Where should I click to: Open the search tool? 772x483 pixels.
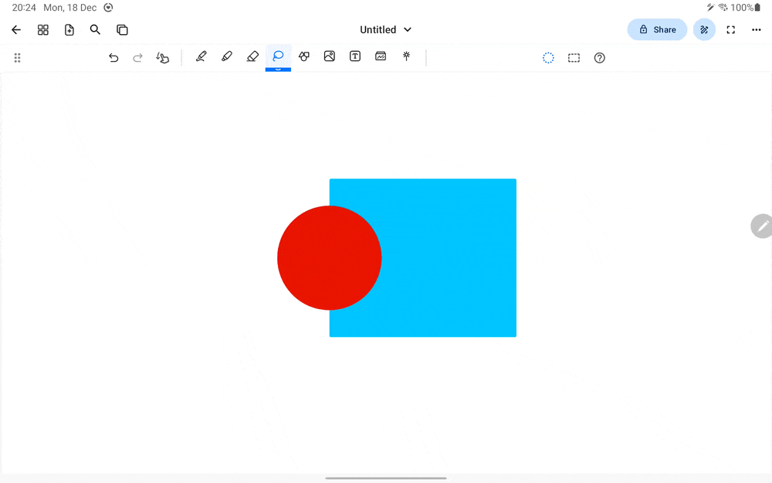point(95,30)
